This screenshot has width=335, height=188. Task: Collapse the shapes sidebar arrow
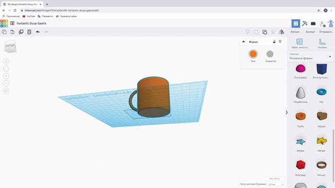coord(286,112)
